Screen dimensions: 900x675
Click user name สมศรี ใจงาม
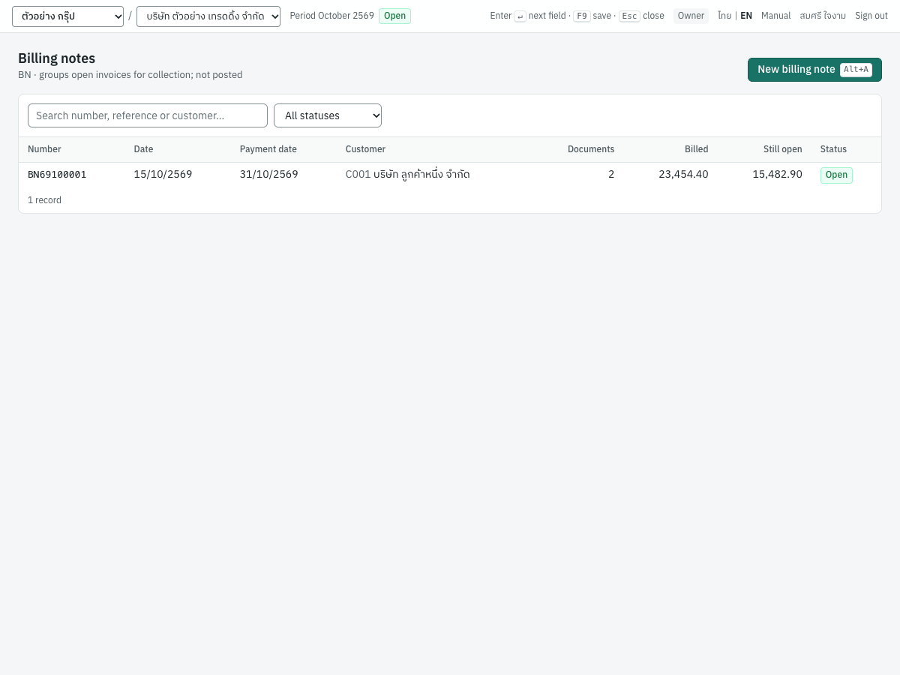click(823, 16)
